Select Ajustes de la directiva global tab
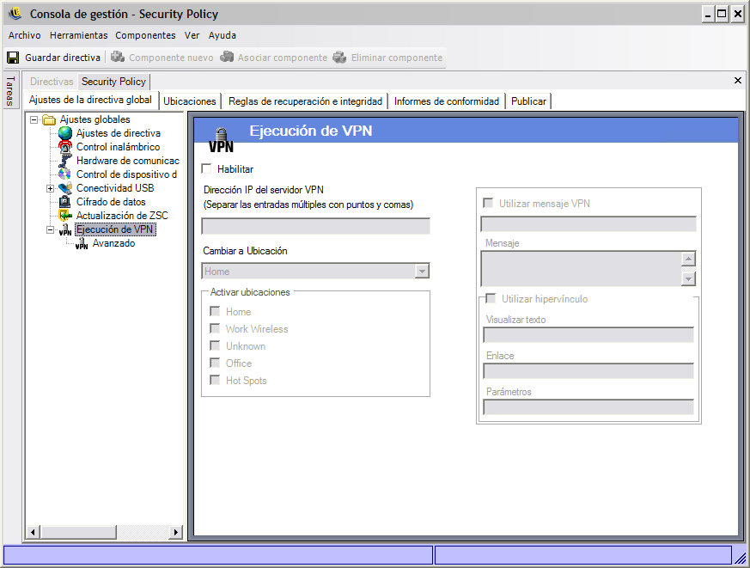Image resolution: width=750 pixels, height=568 pixels. pos(90,100)
